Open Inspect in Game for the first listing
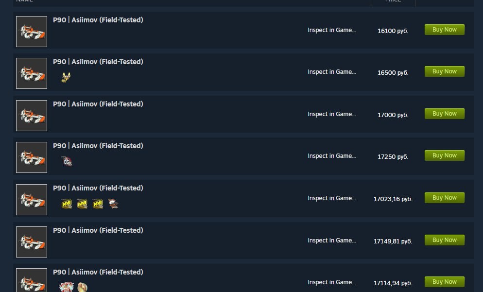The height and width of the screenshot is (292, 483). pyautogui.click(x=332, y=30)
